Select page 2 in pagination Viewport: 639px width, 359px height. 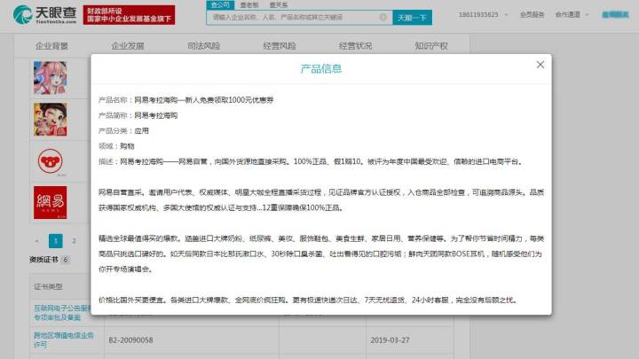click(x=75, y=241)
